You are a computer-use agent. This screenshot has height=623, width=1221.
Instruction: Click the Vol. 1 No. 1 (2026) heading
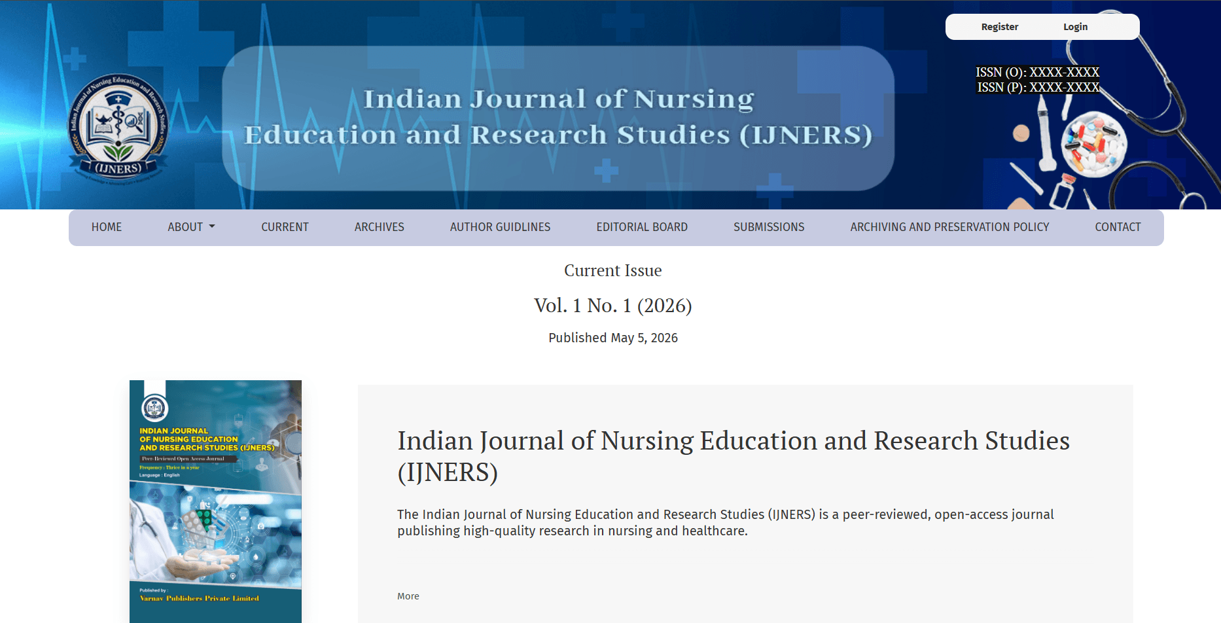pos(613,306)
